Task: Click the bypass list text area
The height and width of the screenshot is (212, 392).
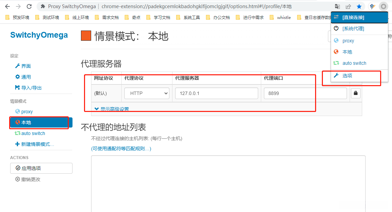Action: click(228, 184)
